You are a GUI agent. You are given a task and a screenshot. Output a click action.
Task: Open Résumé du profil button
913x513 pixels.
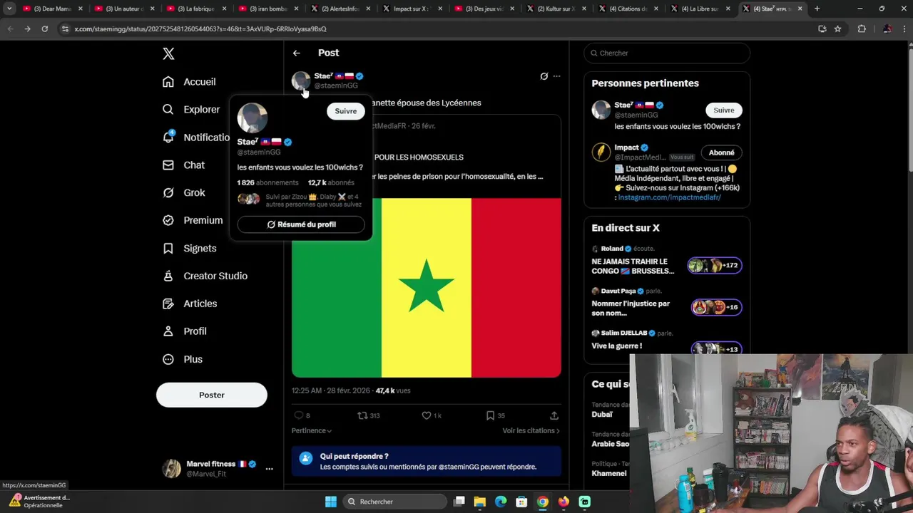click(301, 224)
